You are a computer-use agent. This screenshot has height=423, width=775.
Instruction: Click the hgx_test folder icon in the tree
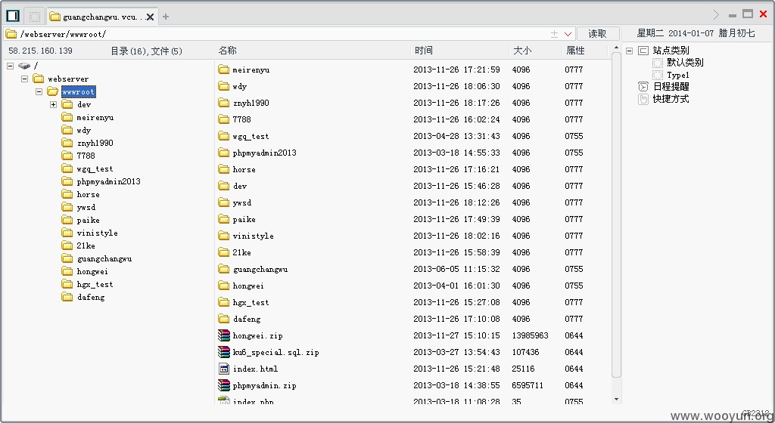coord(67,284)
